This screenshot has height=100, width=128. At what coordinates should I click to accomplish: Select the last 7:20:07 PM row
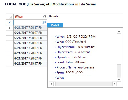(30, 58)
